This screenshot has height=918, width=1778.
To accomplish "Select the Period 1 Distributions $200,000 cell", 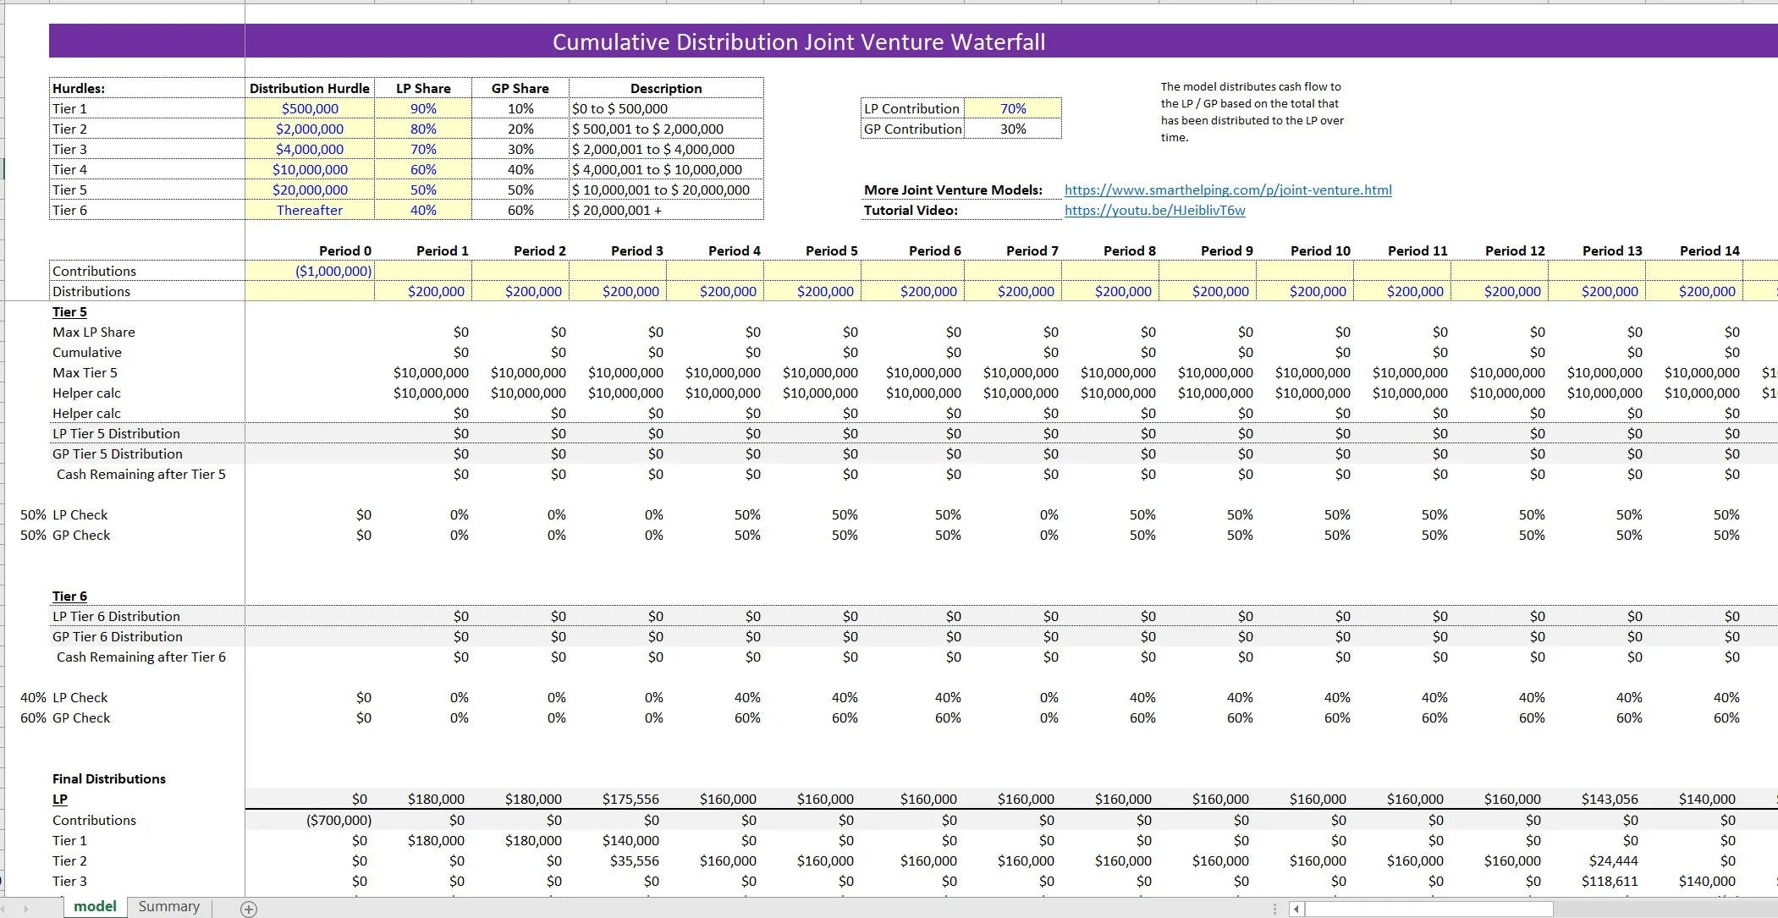I will click(437, 291).
